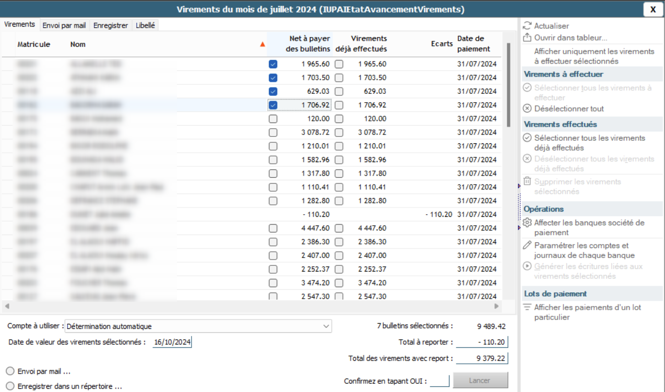Check the Net à payer checkbox for 3 078.72
The width and height of the screenshot is (665, 392).
pyautogui.click(x=273, y=132)
